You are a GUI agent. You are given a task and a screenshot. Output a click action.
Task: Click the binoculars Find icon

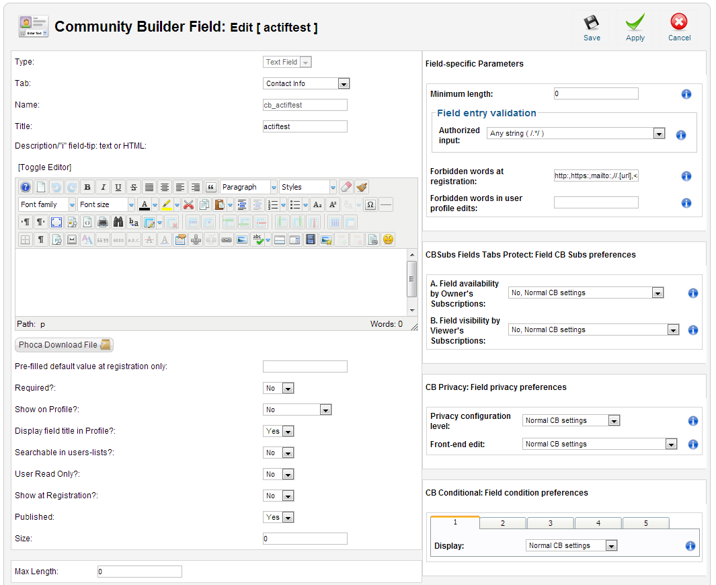click(118, 222)
